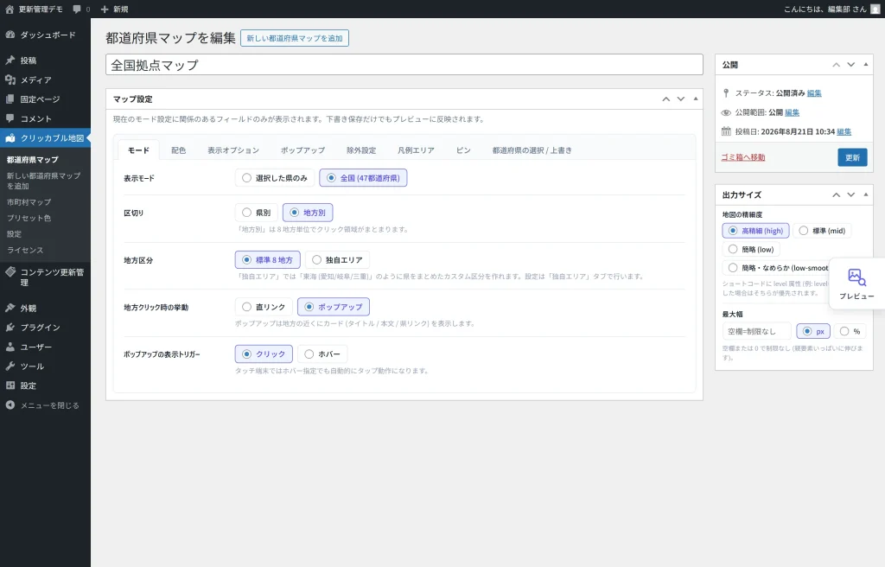Select 独自エリア region option

point(338,260)
